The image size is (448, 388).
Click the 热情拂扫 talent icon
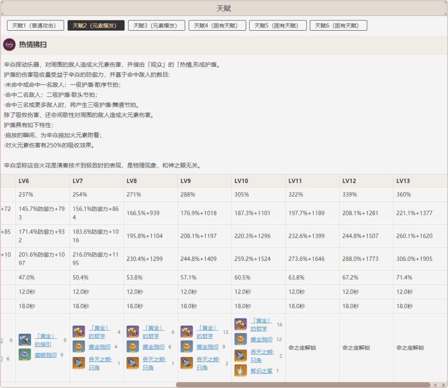point(9,45)
